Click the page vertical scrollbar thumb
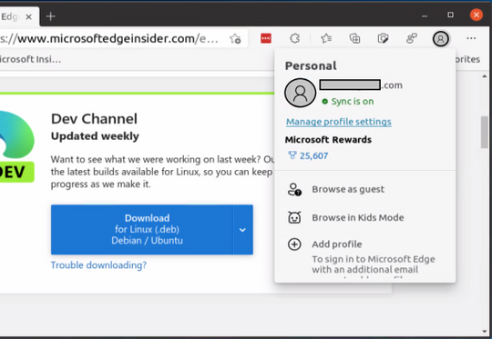The image size is (492, 339). (x=485, y=132)
